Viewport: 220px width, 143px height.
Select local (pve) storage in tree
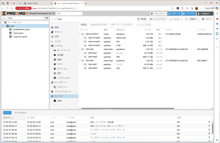tap(18, 33)
